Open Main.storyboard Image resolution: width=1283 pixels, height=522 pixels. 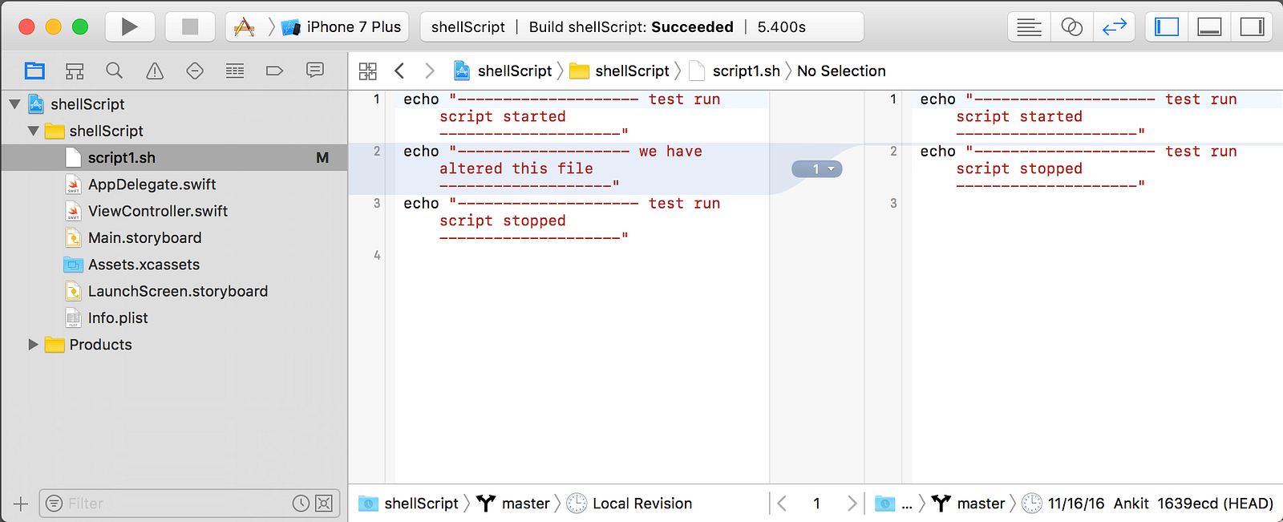[144, 237]
